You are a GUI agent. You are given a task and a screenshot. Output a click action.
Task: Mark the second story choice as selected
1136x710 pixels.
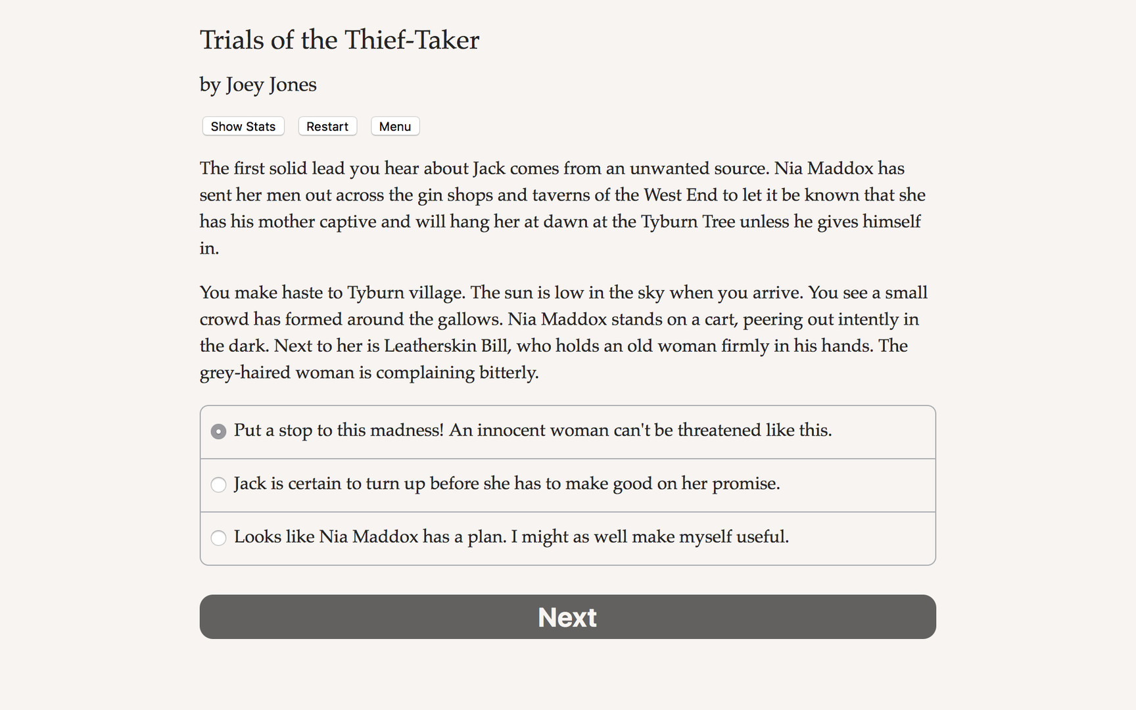pos(218,485)
